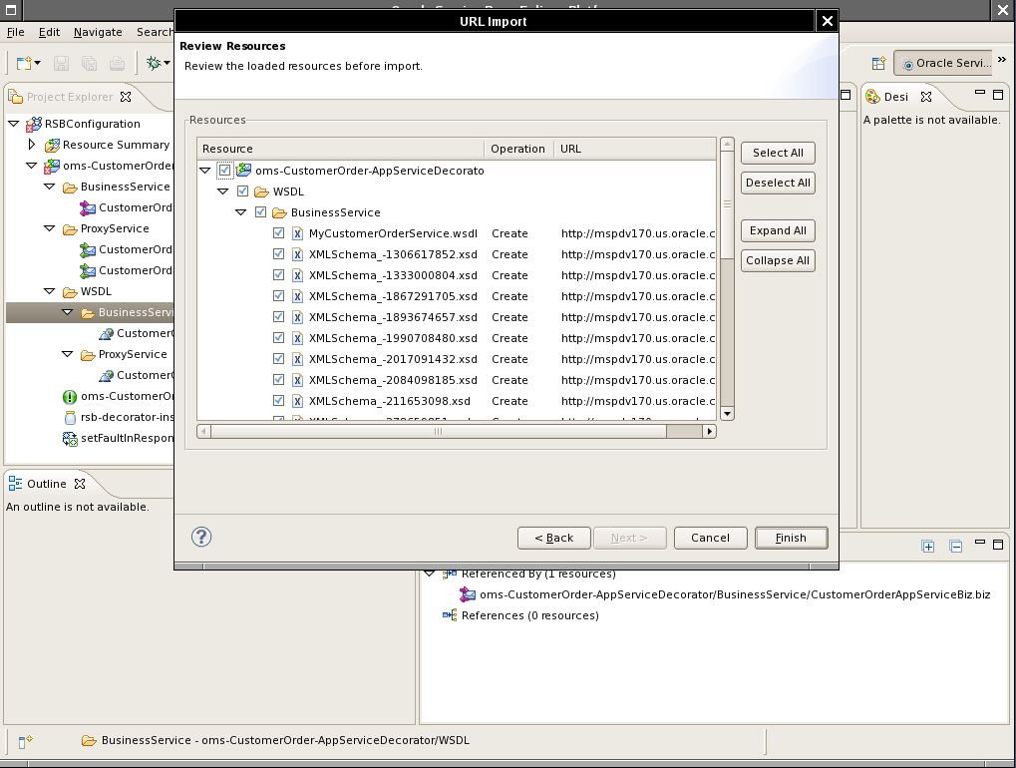1016x768 pixels.
Task: Open the File menu
Action: point(16,32)
